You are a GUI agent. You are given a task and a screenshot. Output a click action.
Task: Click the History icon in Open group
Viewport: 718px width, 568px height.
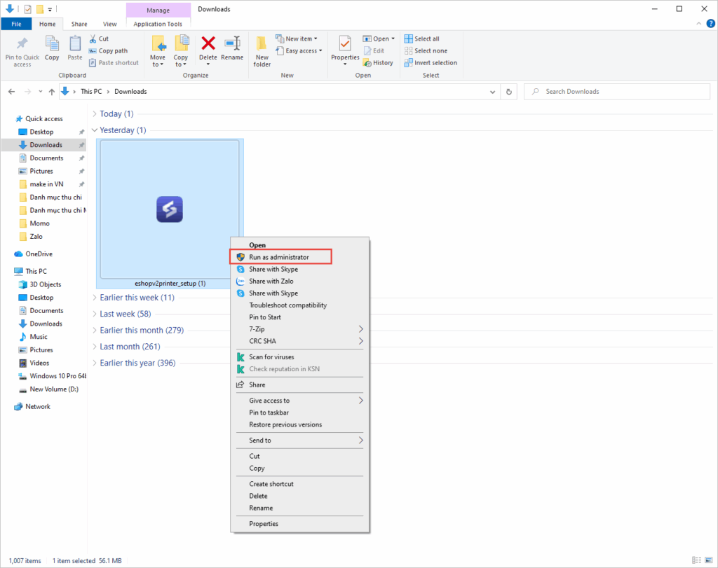point(378,62)
